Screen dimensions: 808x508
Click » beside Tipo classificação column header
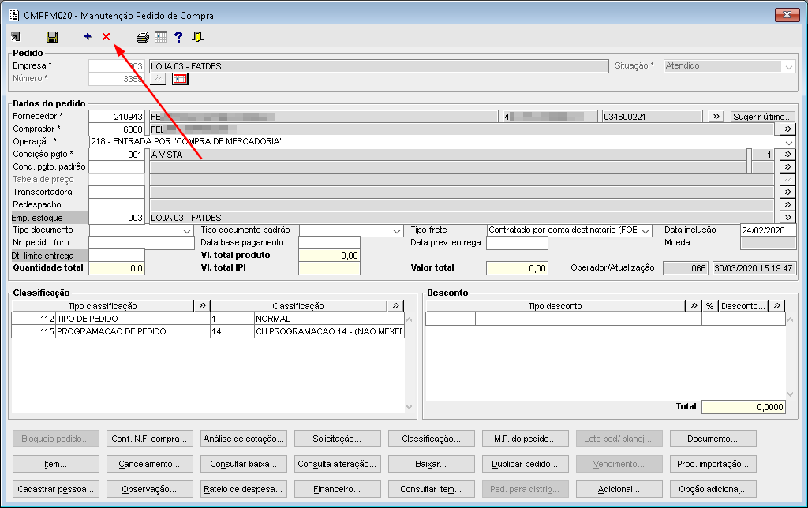point(202,305)
